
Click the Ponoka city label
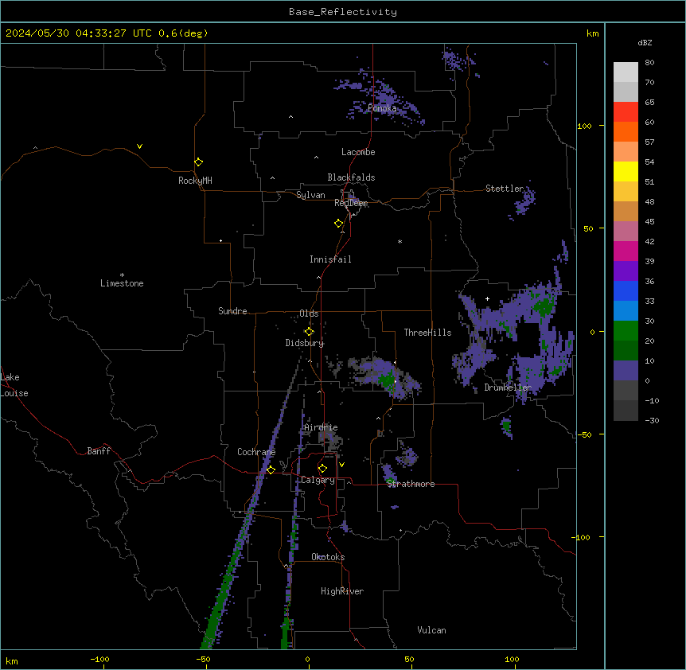382,108
